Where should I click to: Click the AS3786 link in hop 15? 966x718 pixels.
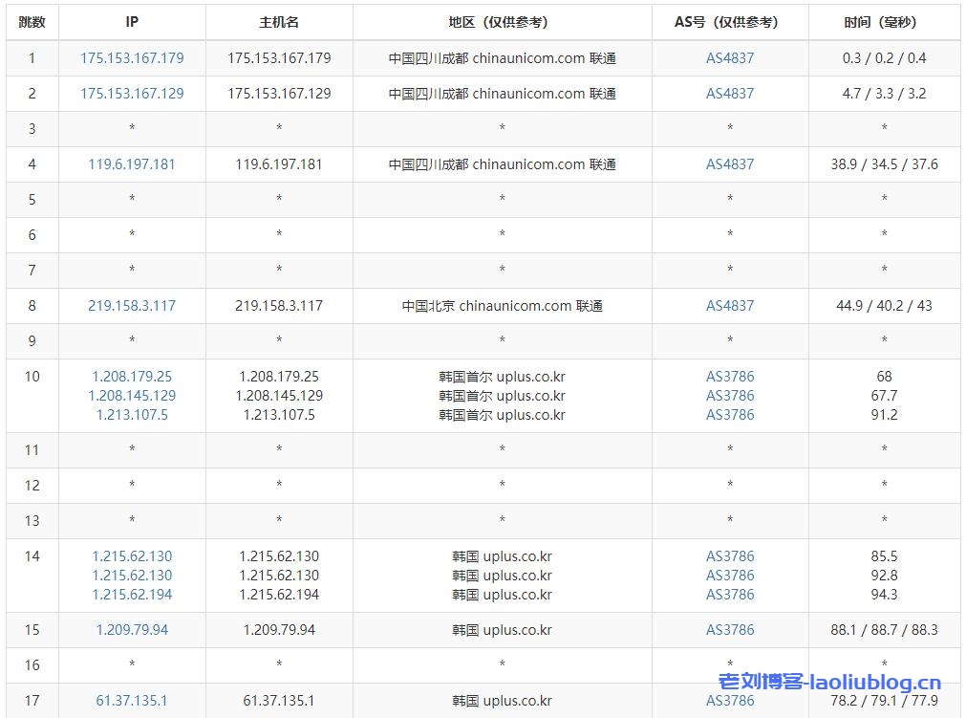click(x=730, y=630)
